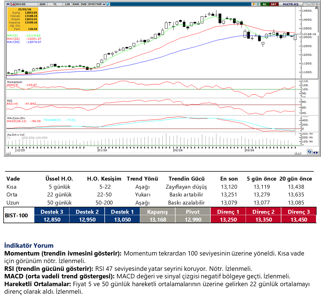Click the green C refresh icon
This screenshot has height=299, width=321.
click(x=258, y=4)
